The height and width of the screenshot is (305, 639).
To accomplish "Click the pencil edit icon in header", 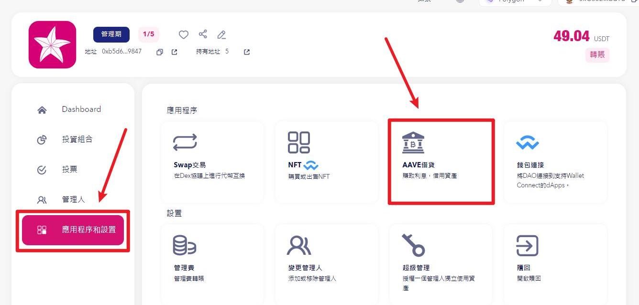I will tap(221, 34).
